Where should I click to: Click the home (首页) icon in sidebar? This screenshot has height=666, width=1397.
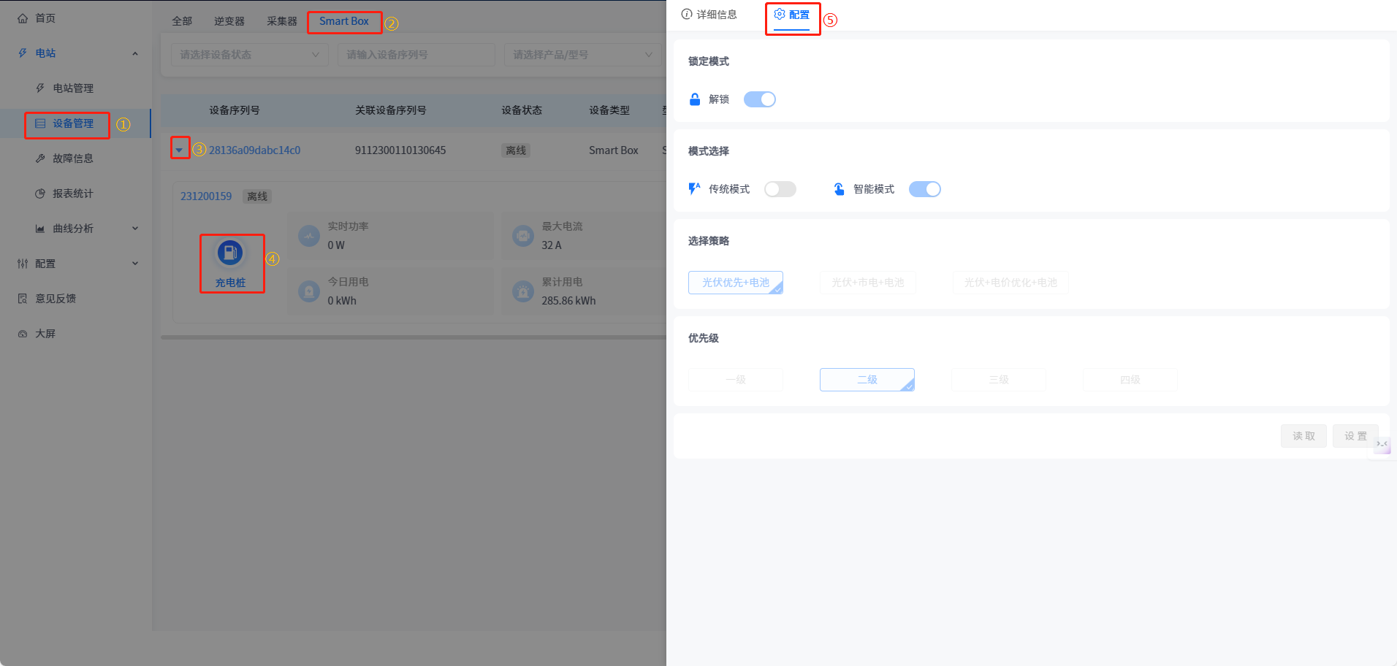[x=23, y=18]
